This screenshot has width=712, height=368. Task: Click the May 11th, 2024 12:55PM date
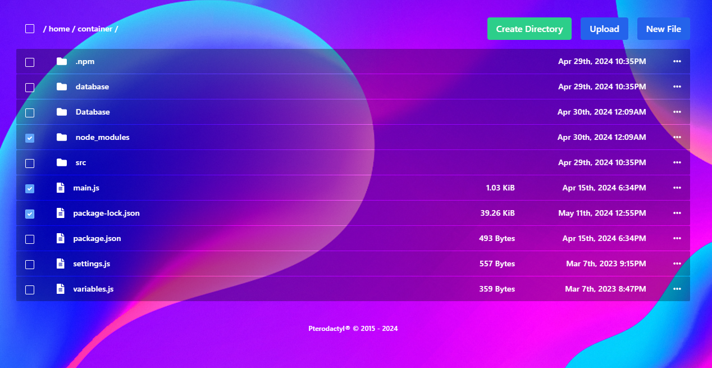click(x=602, y=213)
